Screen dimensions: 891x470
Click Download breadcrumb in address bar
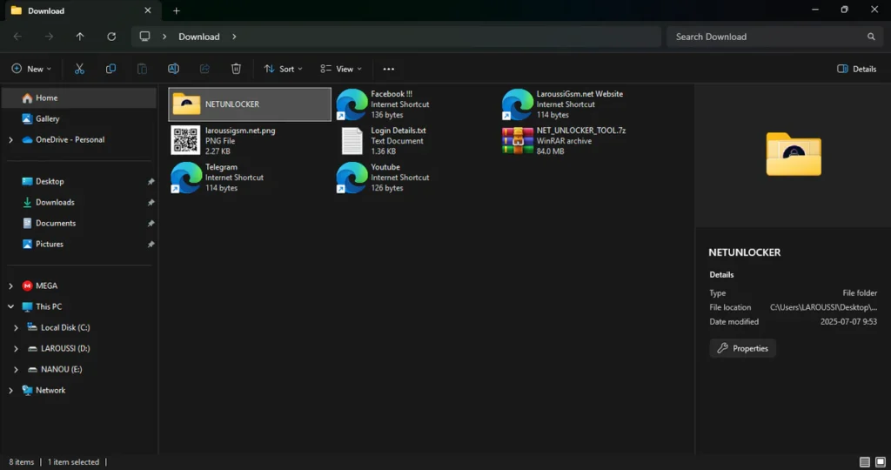point(199,37)
